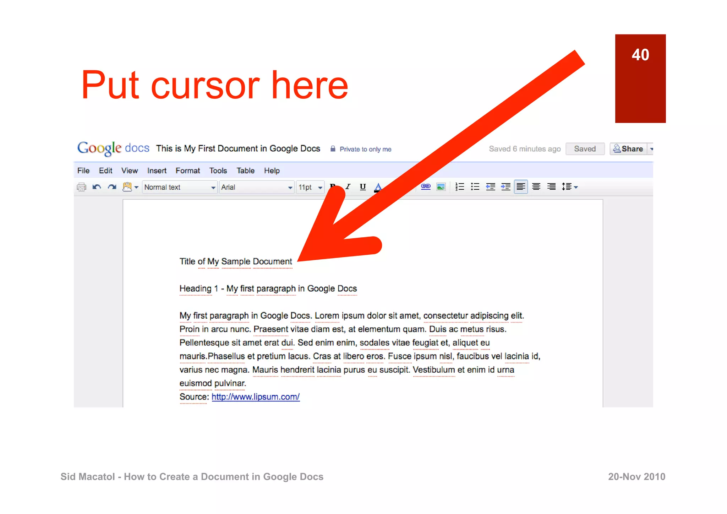Viewport: 727px width, 514px height.
Task: Open the 11pt font size dropdown
Action: click(x=310, y=187)
